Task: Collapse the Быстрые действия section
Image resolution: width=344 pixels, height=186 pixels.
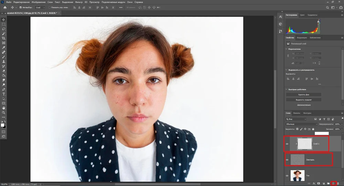Action: click(x=287, y=89)
